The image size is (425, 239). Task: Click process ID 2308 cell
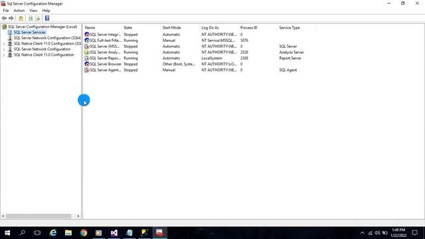pyautogui.click(x=244, y=58)
